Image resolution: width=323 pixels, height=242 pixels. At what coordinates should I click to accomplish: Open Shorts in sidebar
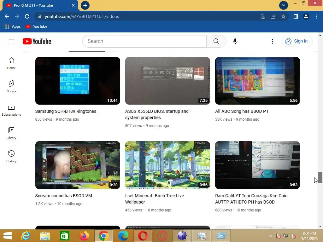point(11,87)
